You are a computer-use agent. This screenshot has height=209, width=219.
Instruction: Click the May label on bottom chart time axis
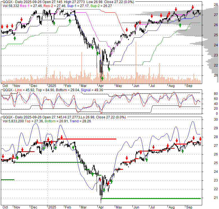(x=119, y=207)
